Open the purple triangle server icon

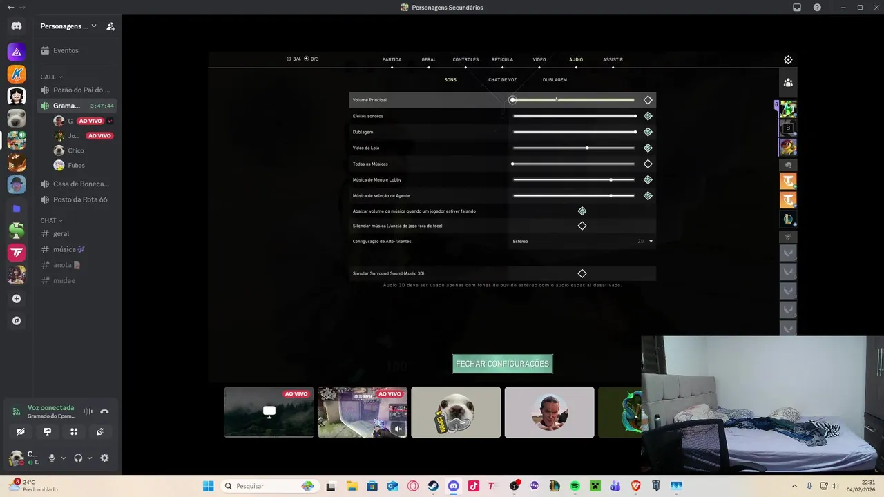pyautogui.click(x=17, y=52)
